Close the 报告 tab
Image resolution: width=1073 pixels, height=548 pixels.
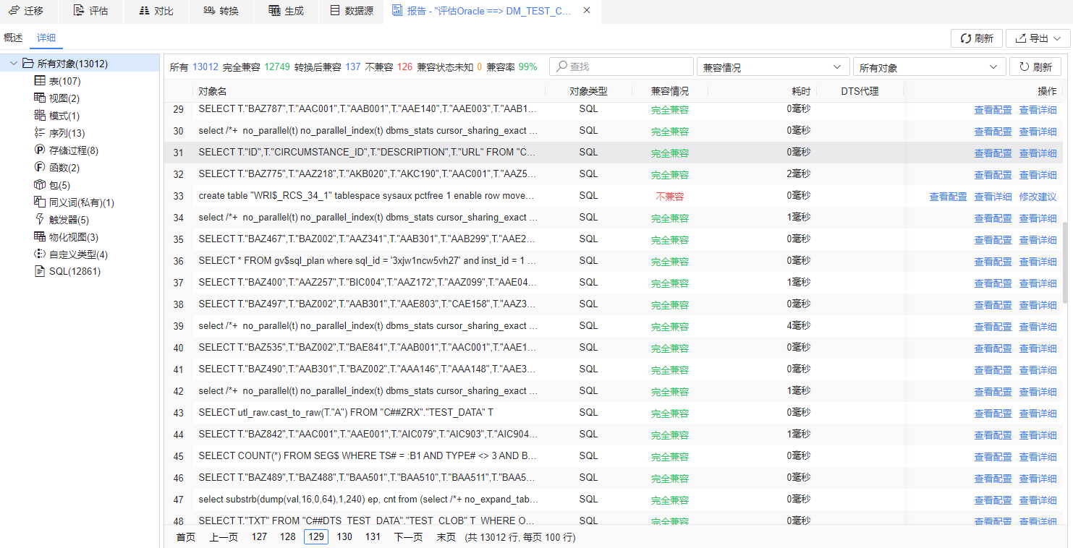point(587,11)
